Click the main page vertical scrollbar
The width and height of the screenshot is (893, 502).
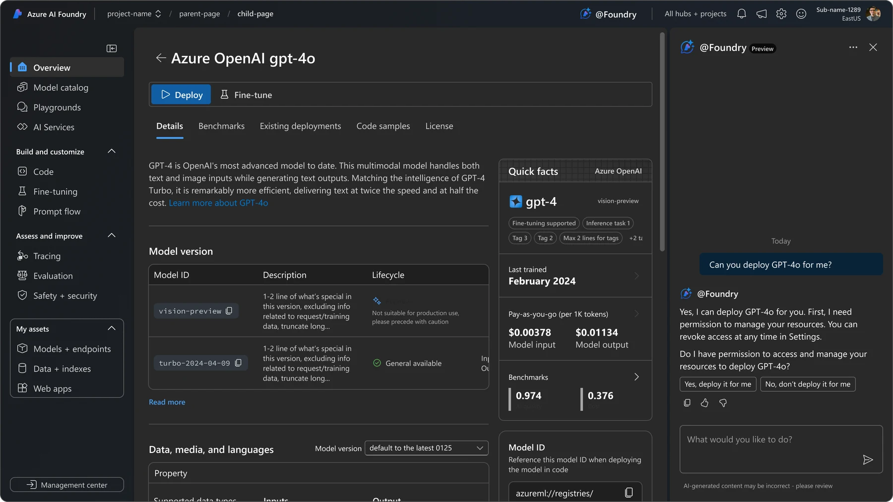click(662, 141)
